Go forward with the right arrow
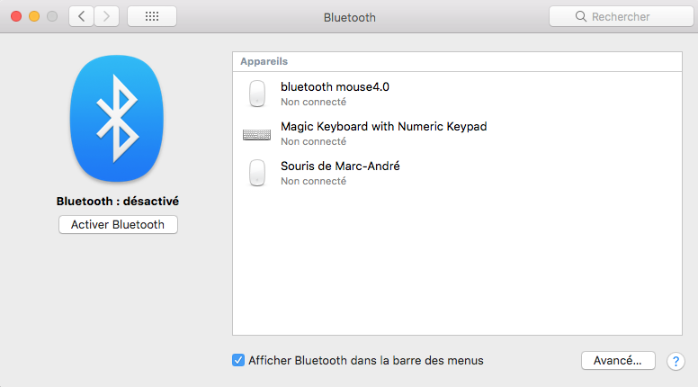698x387 pixels. (107, 17)
